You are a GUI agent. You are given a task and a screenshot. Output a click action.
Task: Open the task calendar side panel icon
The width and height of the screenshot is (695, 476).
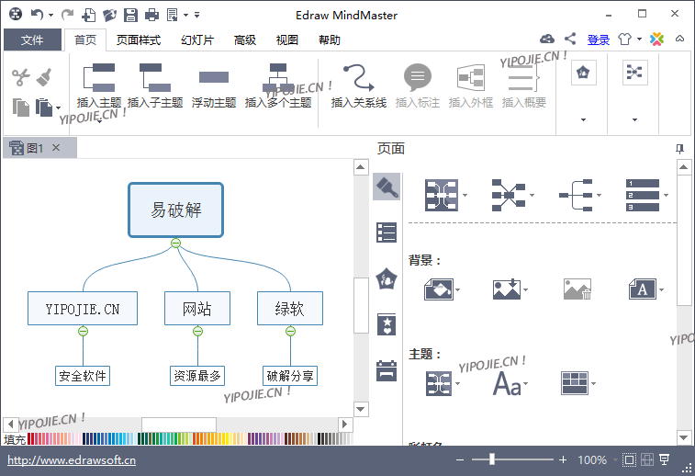click(x=387, y=370)
